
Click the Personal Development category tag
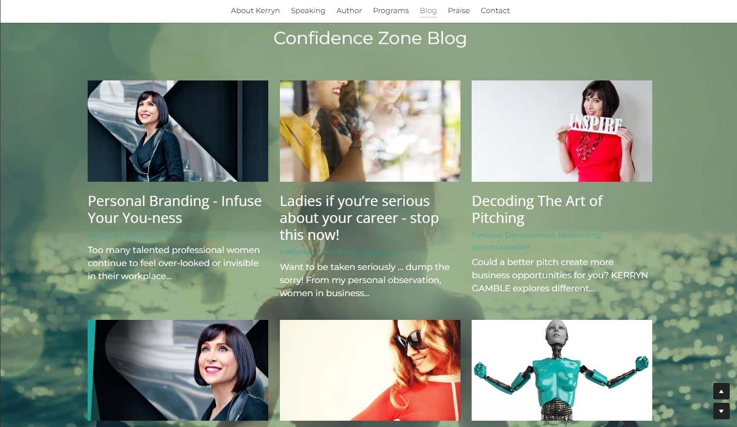click(x=513, y=235)
